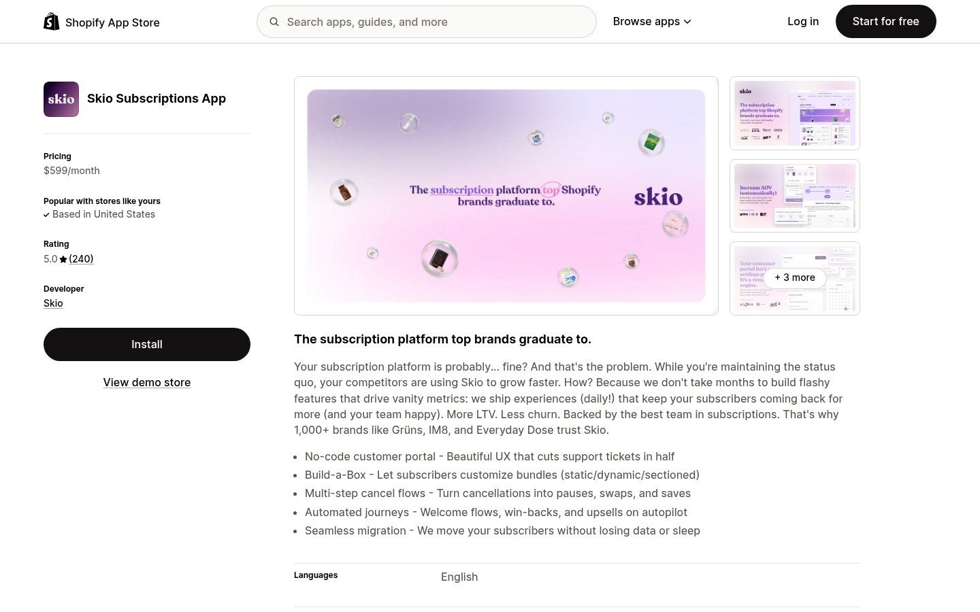The height and width of the screenshot is (612, 980).
Task: Click the Install button
Action: (x=146, y=344)
